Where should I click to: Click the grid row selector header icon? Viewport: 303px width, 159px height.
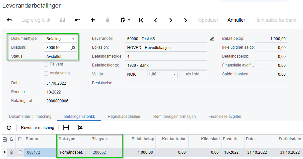[x=5, y=139]
